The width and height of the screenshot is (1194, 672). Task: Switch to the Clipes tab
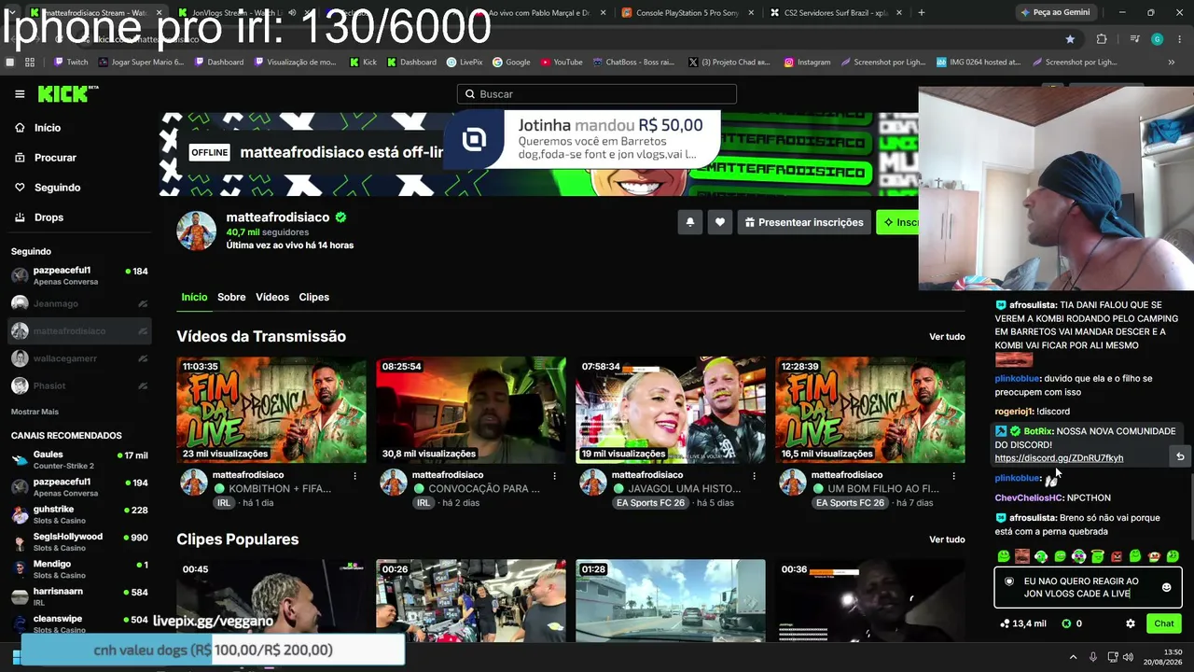(x=314, y=297)
